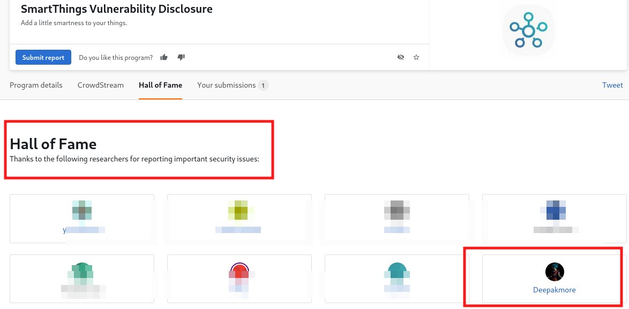
Task: Click the 'Thanks to the following researchers' text
Action: tap(134, 159)
